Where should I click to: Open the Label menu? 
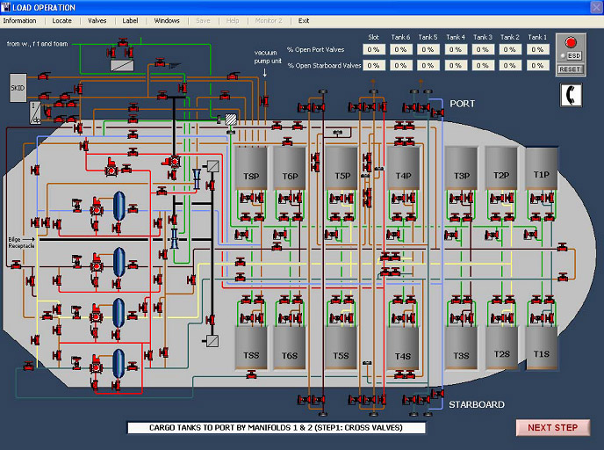coord(130,21)
